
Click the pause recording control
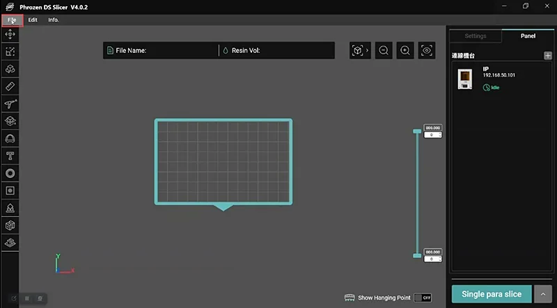[26, 298]
